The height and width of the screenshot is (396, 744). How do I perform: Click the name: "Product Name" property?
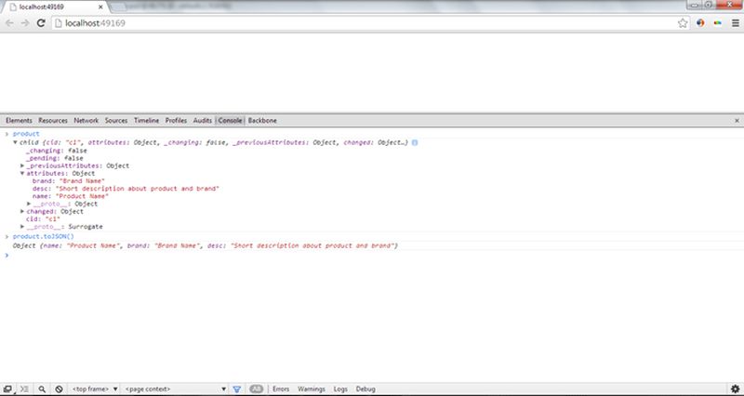(71, 196)
